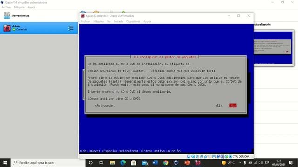The image size is (298, 167).
Task: Switch to Google Chrome on the taskbar
Action: coord(166,163)
